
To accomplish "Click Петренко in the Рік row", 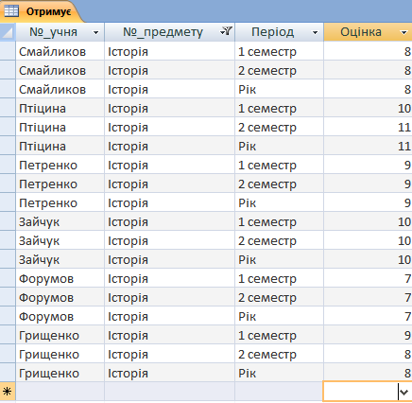I will (x=48, y=203).
